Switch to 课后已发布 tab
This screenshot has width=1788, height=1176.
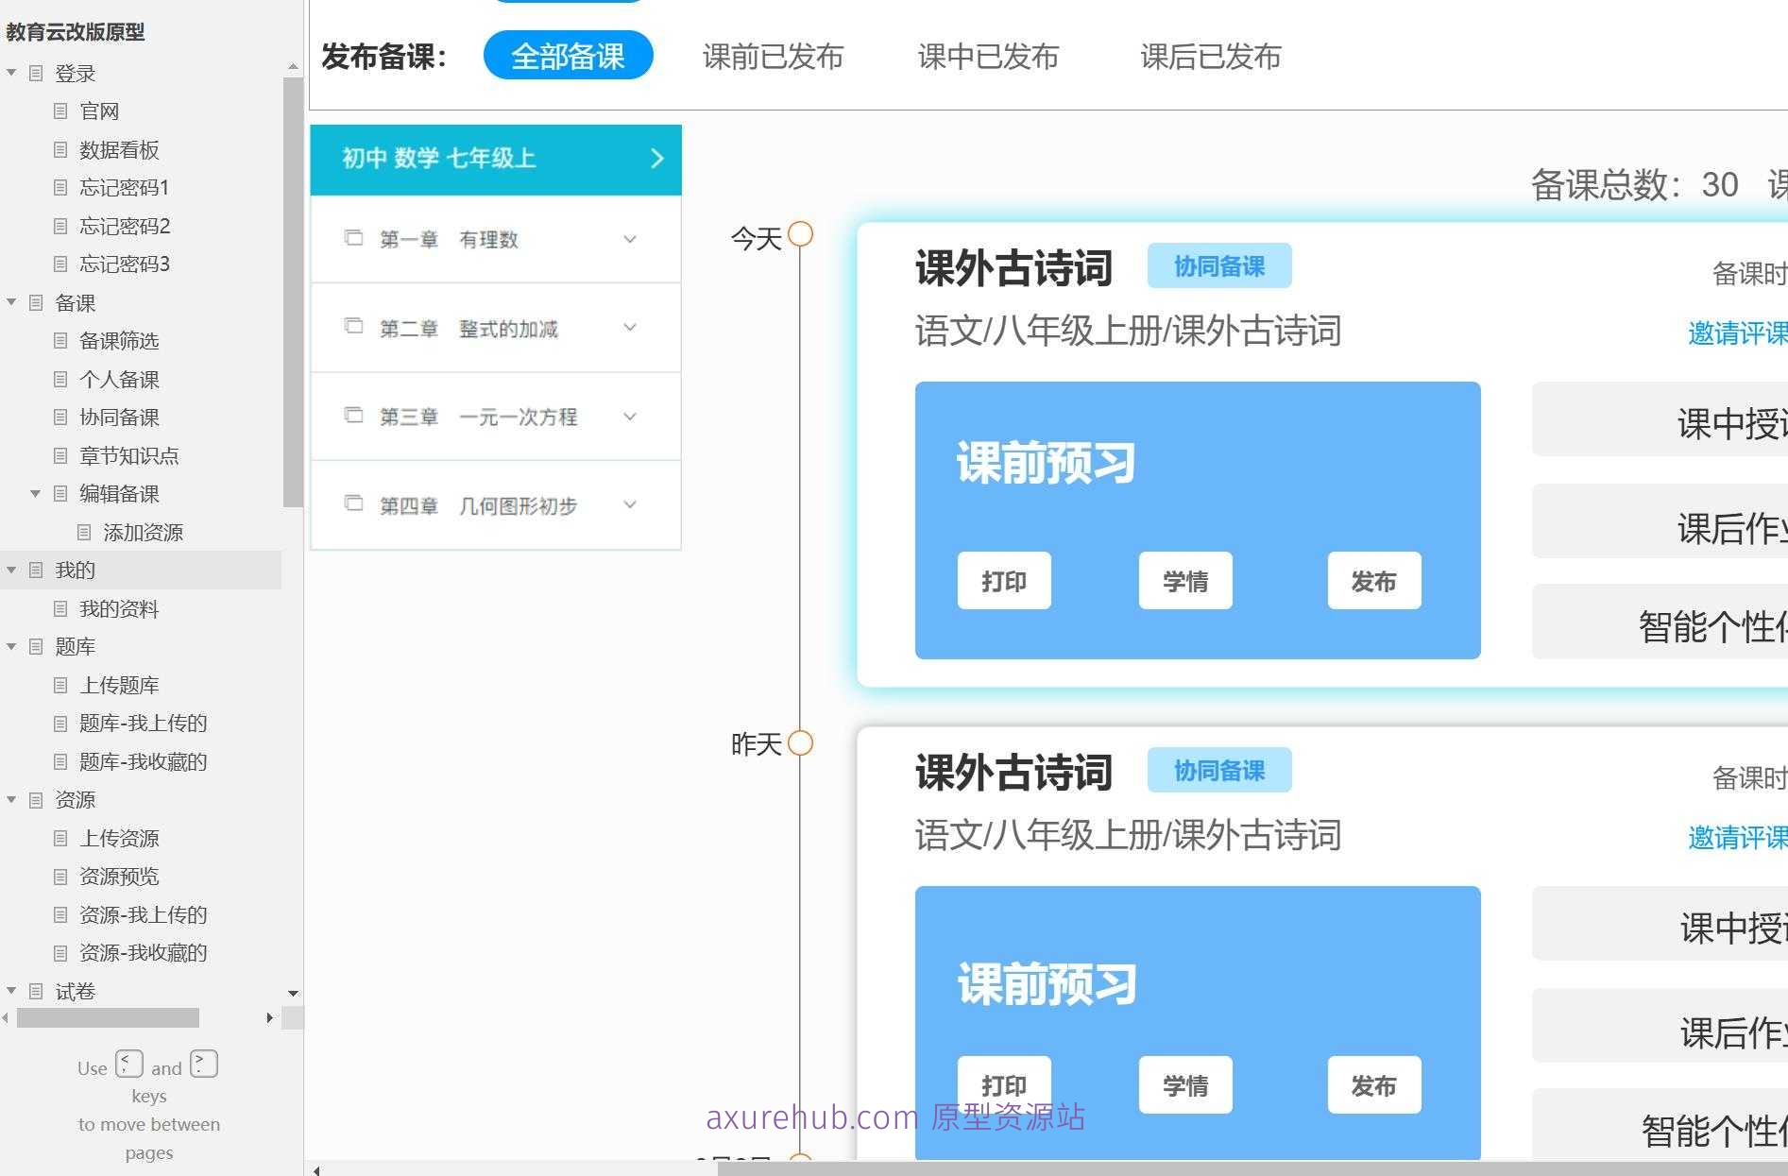[x=1210, y=57]
